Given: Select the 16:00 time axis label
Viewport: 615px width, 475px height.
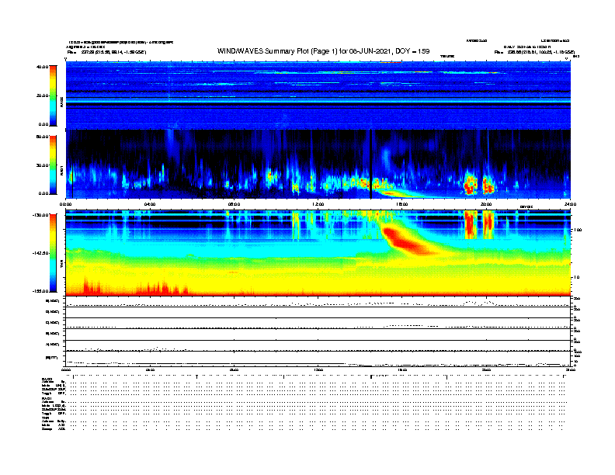Looking at the screenshot, I should pos(401,204).
